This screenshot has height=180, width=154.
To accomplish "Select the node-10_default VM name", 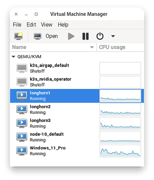I will click(47, 134).
